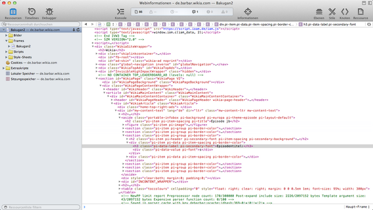Reload the Bakugan2 page
This screenshot has height=210, width=373.
pyautogui.click(x=78, y=30)
